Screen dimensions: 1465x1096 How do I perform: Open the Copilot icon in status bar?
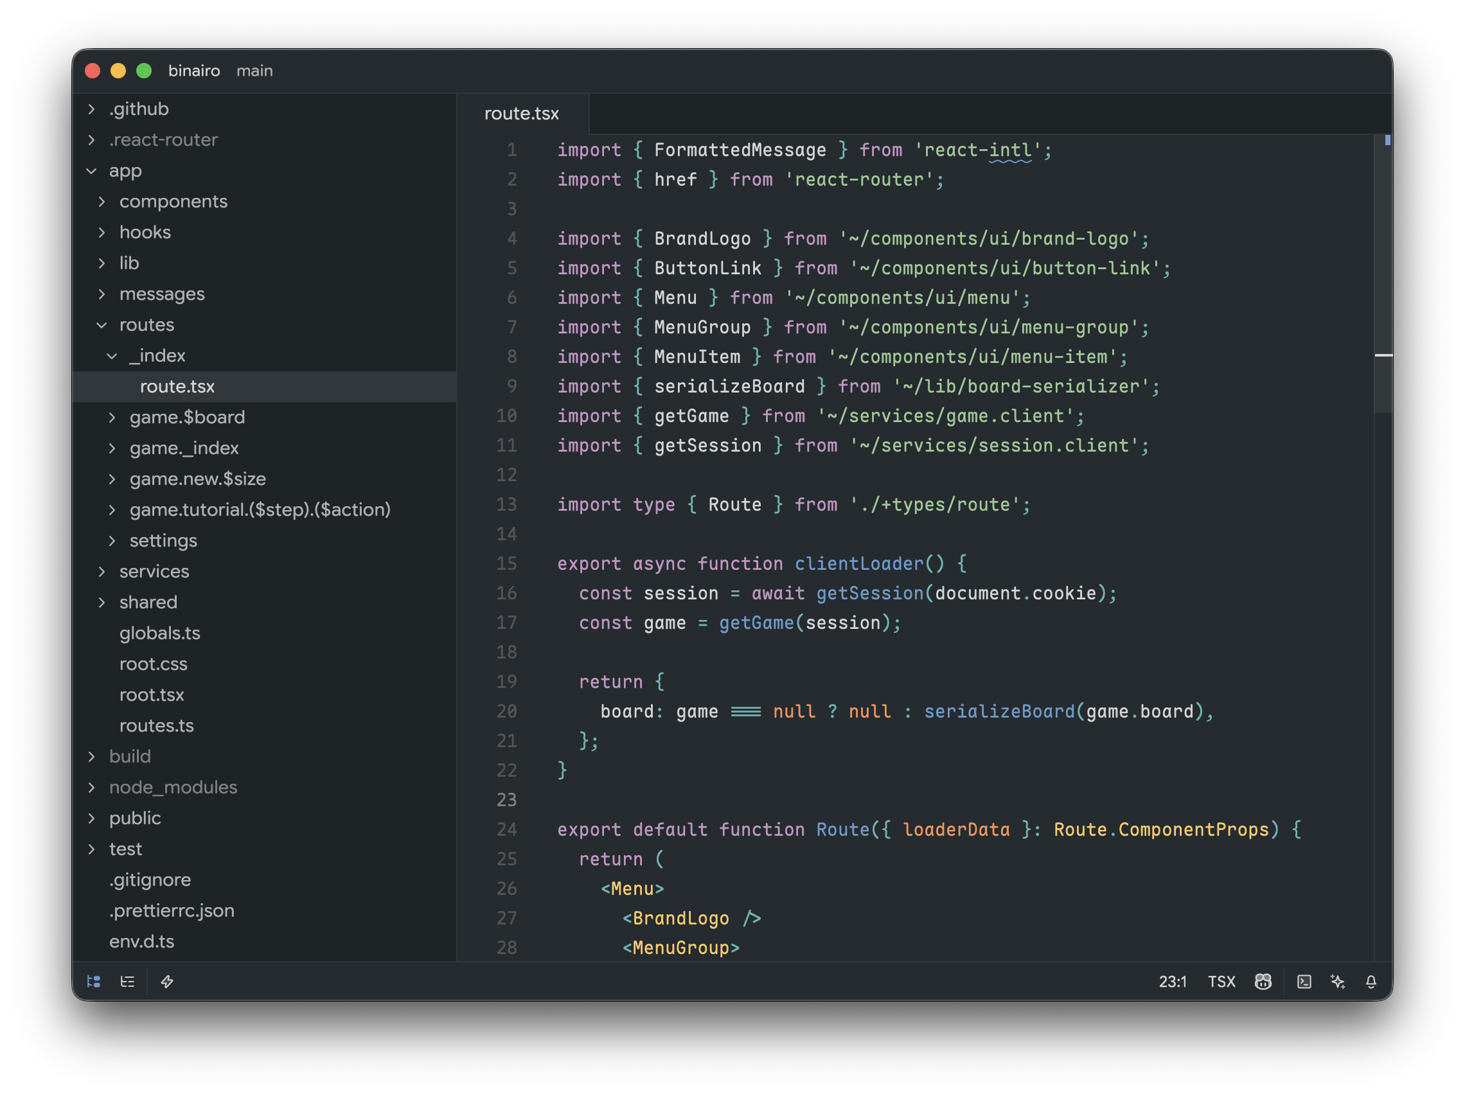point(1263,982)
